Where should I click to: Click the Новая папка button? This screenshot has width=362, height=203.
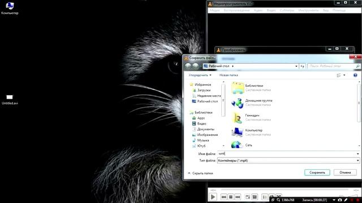click(229, 75)
